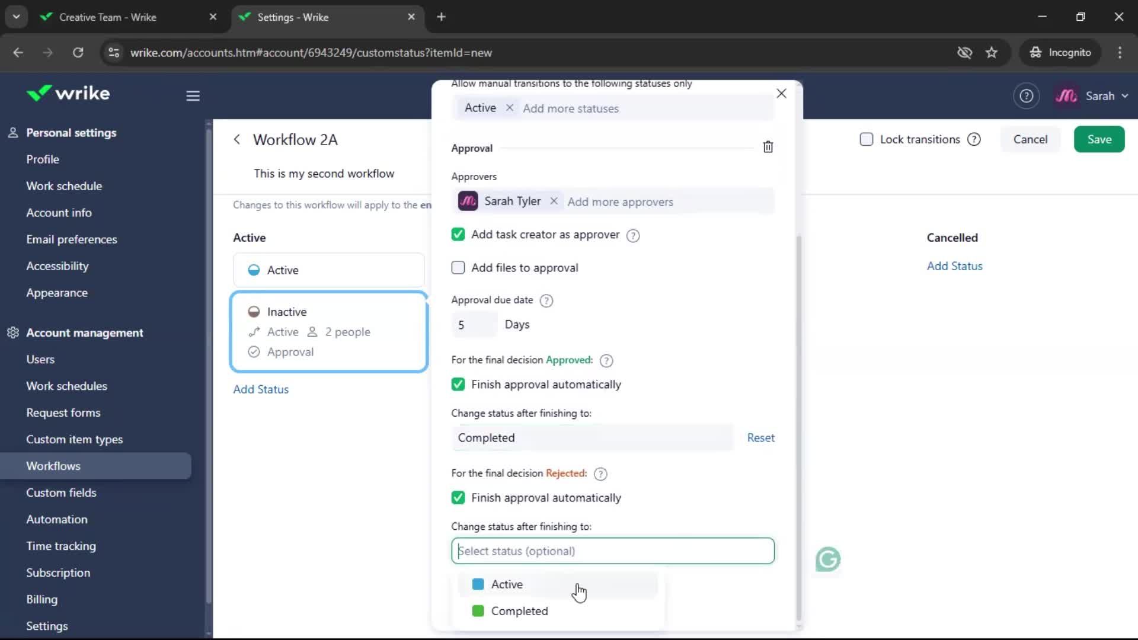The height and width of the screenshot is (640, 1138).
Task: Click the green Completed color swatch in dropdown
Action: pyautogui.click(x=478, y=611)
